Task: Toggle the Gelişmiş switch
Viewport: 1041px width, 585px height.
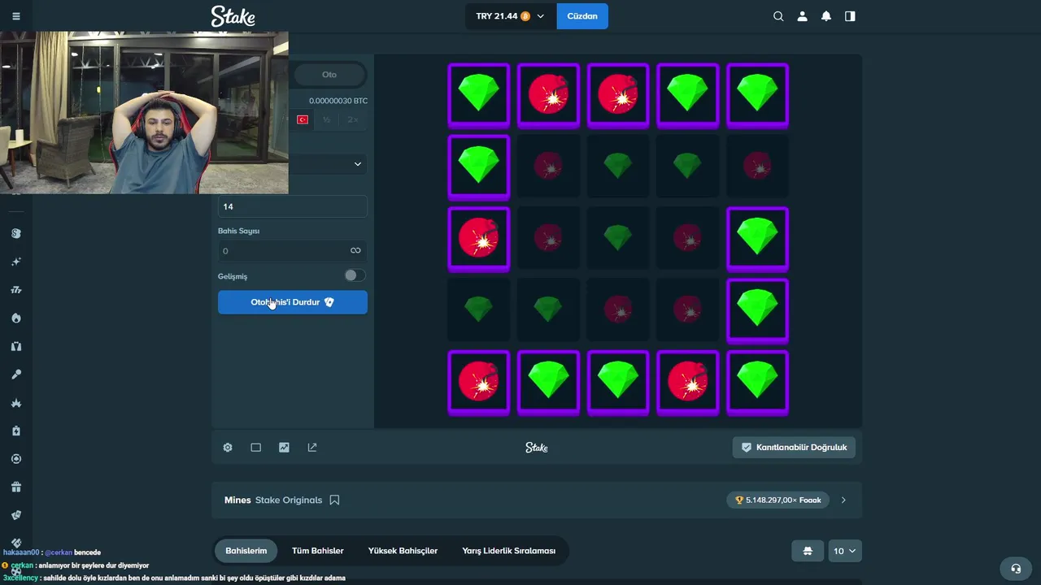Action: (x=354, y=276)
